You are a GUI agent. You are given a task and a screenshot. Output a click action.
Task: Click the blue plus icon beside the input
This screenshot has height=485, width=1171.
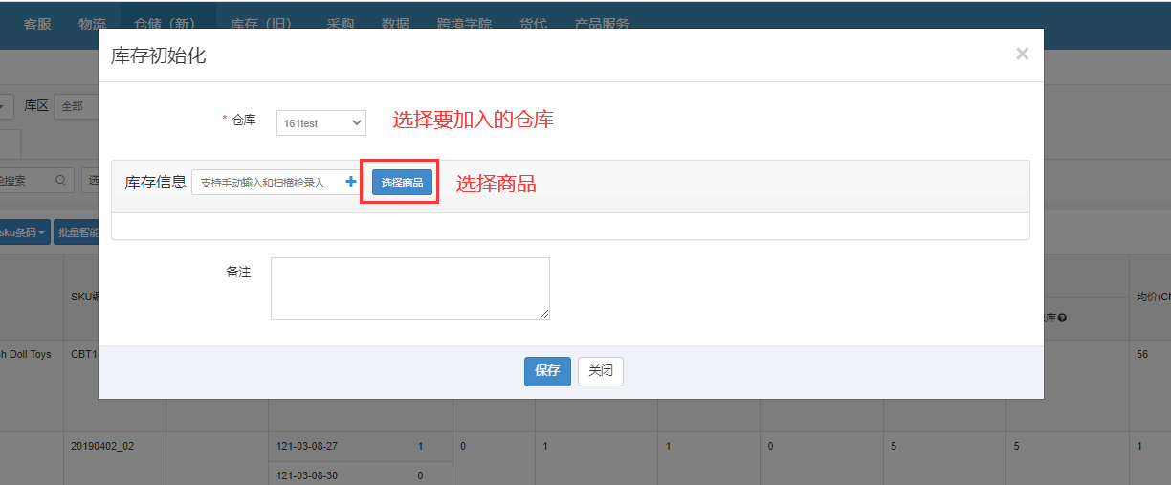pos(351,182)
